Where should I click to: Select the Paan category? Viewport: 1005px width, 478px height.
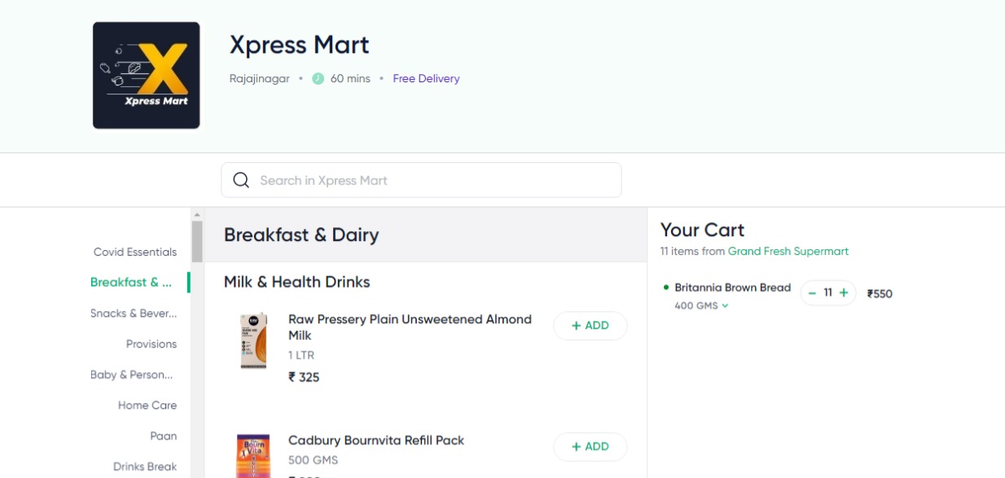164,436
